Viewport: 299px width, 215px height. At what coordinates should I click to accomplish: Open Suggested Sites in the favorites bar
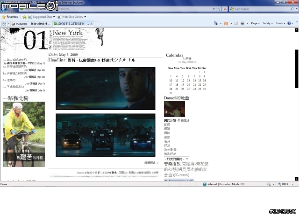(42, 17)
